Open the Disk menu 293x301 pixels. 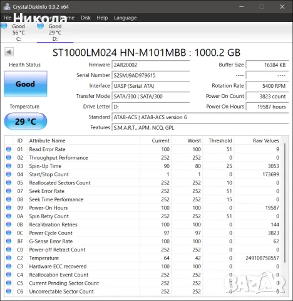[86, 18]
